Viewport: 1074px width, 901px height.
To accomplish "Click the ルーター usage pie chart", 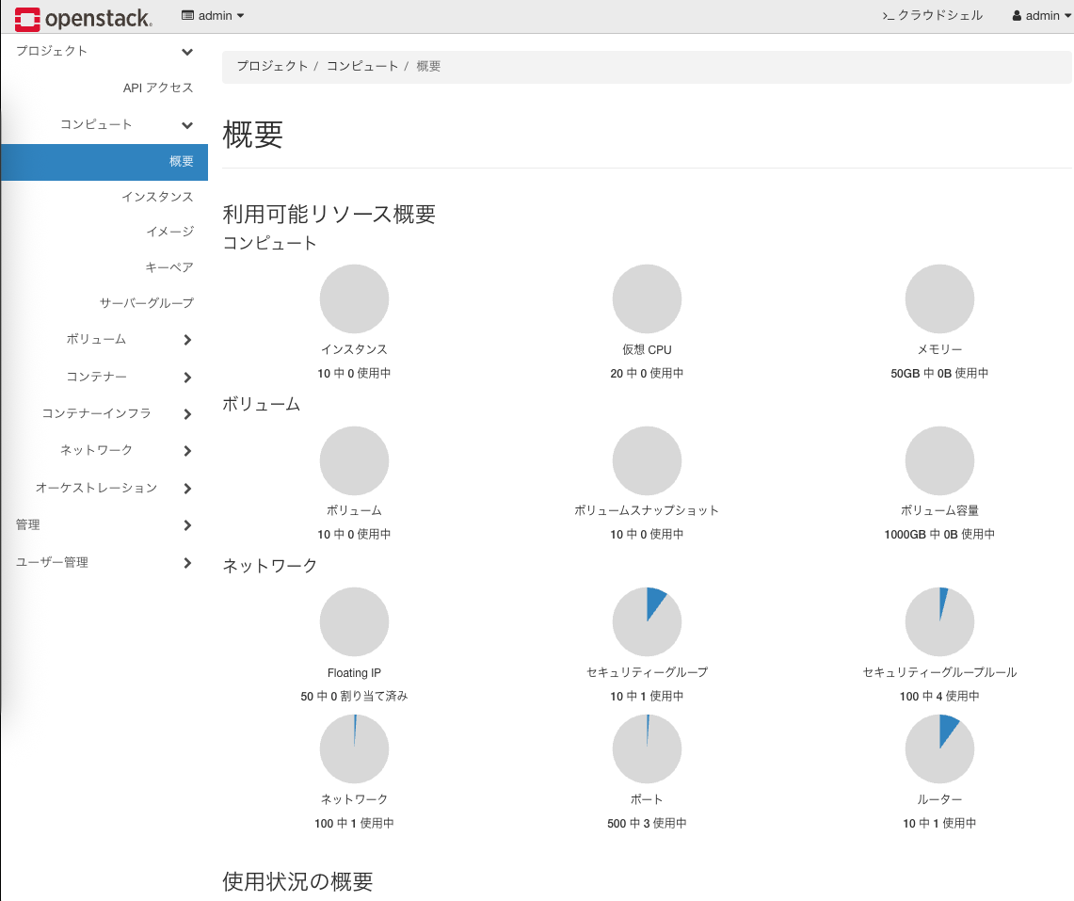I will click(939, 748).
